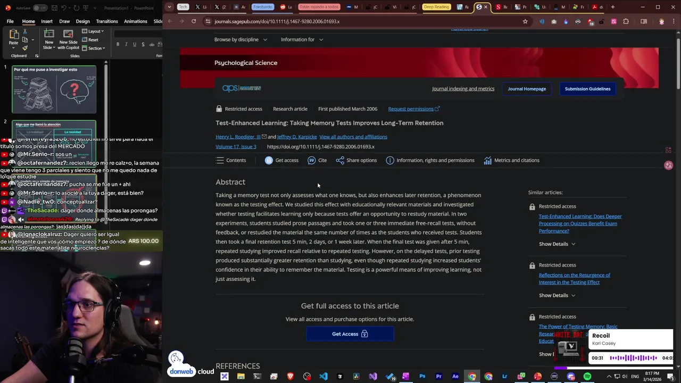Open the Submission Guidelines button
Viewport: 681px width, 383px height.
pos(587,89)
